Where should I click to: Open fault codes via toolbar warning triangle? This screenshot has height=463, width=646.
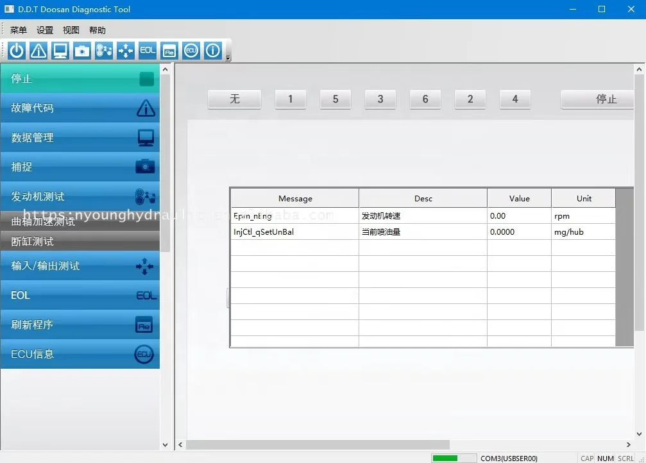pos(38,51)
